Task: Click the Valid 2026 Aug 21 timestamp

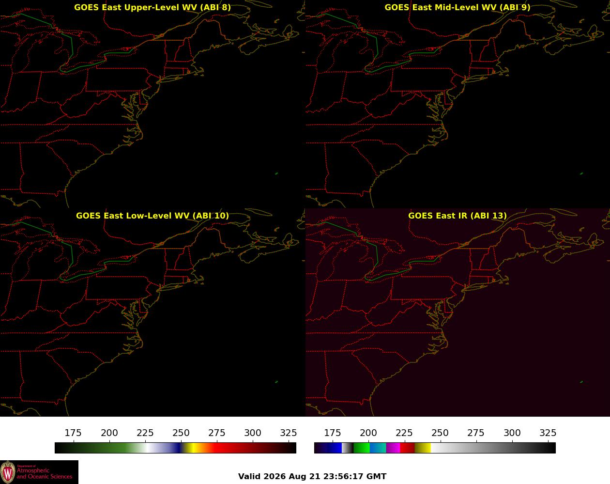Action: (x=312, y=476)
